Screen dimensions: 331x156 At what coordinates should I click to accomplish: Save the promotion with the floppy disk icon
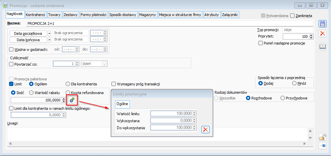pos(322,24)
